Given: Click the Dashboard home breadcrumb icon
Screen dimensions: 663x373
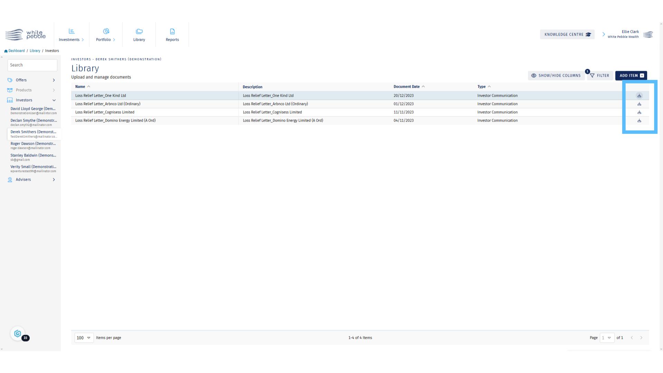Looking at the screenshot, I should tap(6, 51).
